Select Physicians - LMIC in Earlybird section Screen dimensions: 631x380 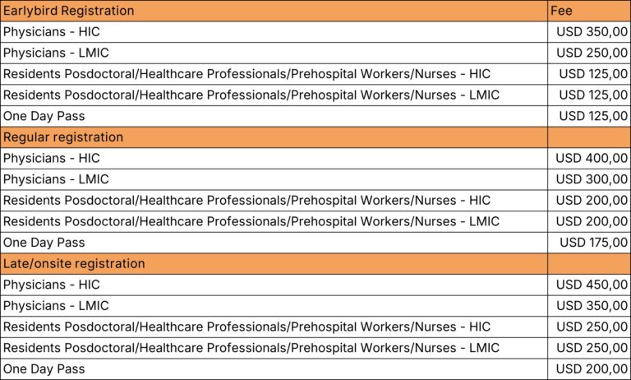click(x=56, y=53)
